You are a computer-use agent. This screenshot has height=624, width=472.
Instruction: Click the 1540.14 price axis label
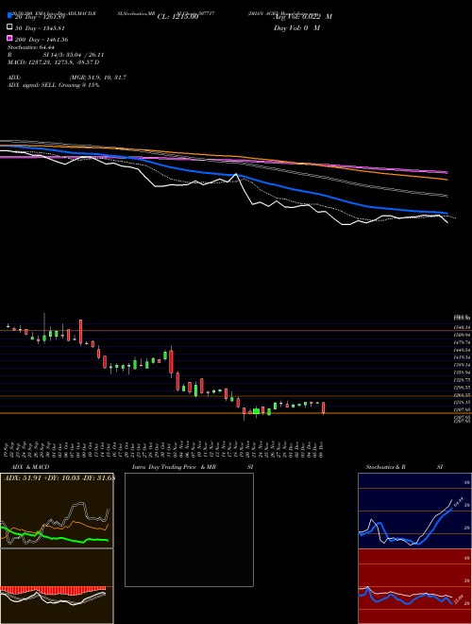(463, 327)
